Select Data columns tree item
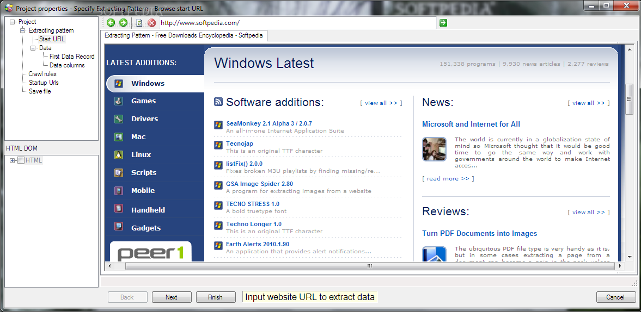Image resolution: width=641 pixels, height=312 pixels. [67, 65]
